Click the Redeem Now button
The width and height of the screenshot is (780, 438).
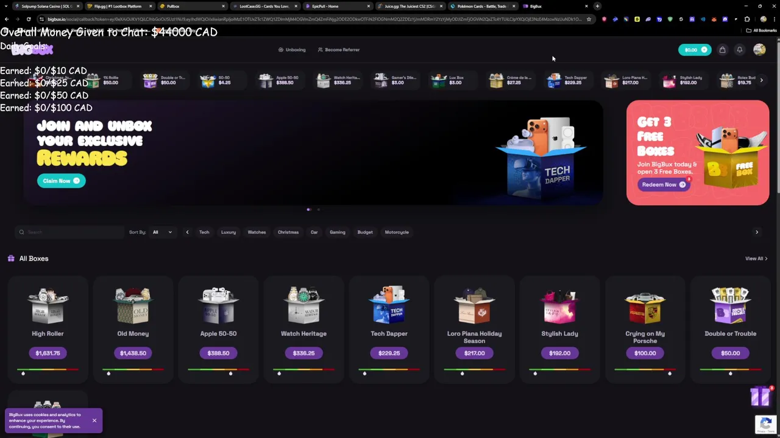click(x=664, y=184)
